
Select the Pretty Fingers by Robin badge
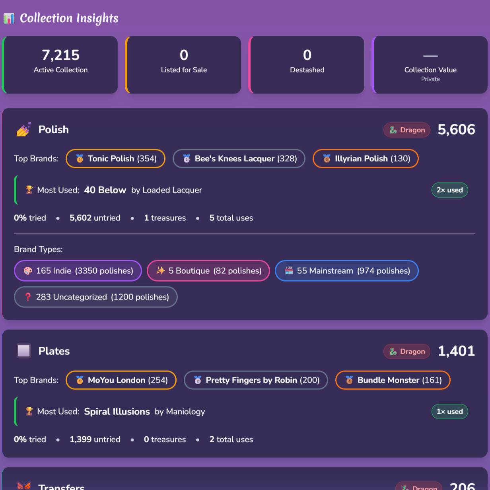tap(256, 380)
